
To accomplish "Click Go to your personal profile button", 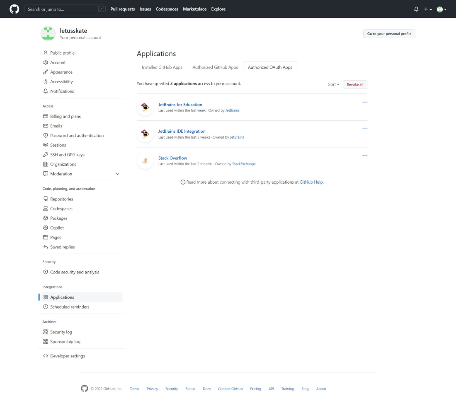I will click(389, 34).
